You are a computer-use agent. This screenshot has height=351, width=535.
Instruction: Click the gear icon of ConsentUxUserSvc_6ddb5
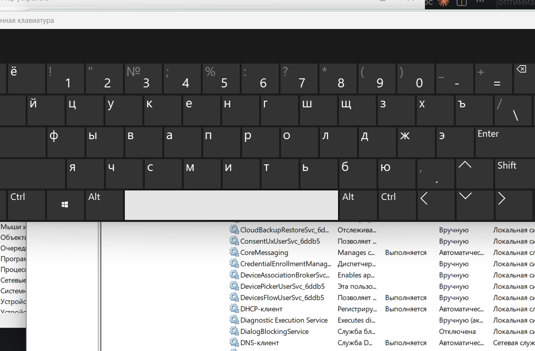[x=234, y=241]
